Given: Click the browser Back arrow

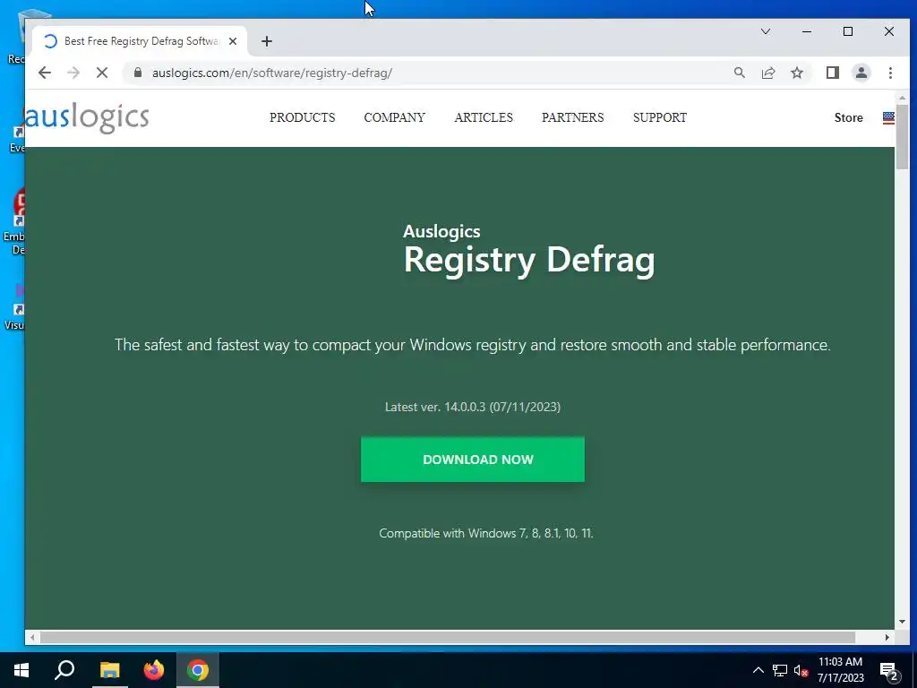Looking at the screenshot, I should [x=45, y=73].
